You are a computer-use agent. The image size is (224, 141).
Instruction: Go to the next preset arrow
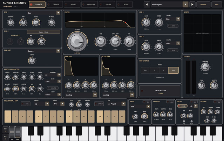(x=192, y=5)
